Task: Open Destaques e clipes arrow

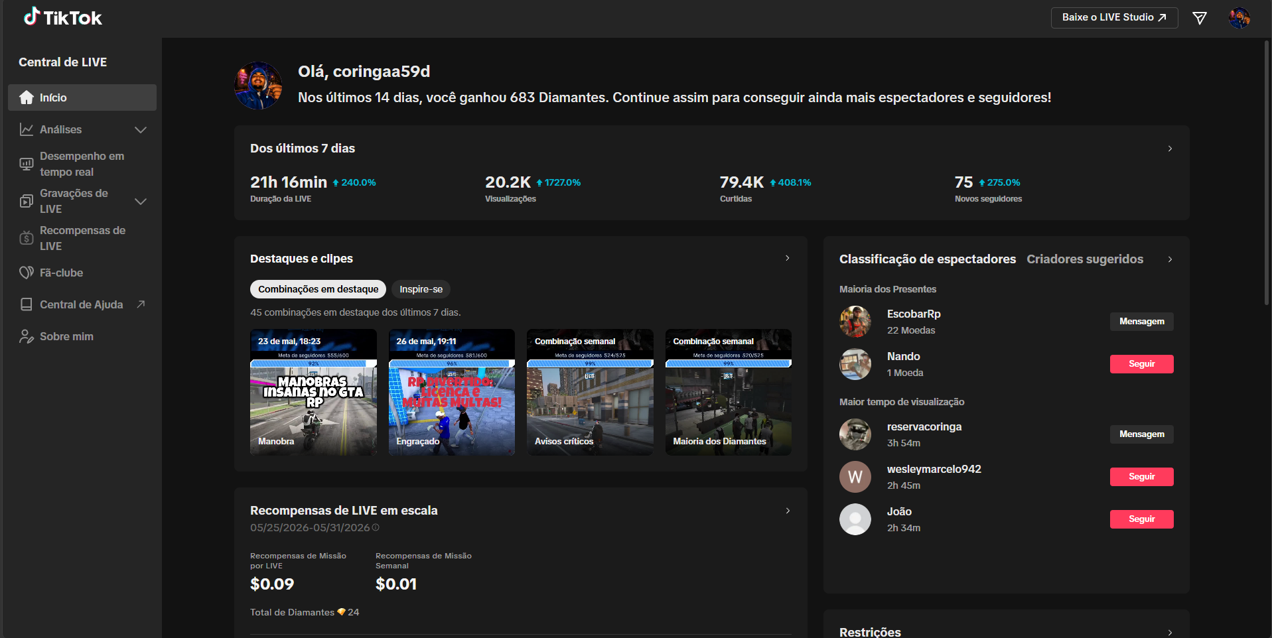Action: tap(788, 258)
